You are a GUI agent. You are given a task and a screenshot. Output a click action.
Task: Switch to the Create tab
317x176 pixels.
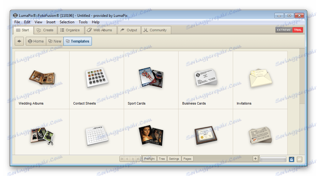click(45, 30)
